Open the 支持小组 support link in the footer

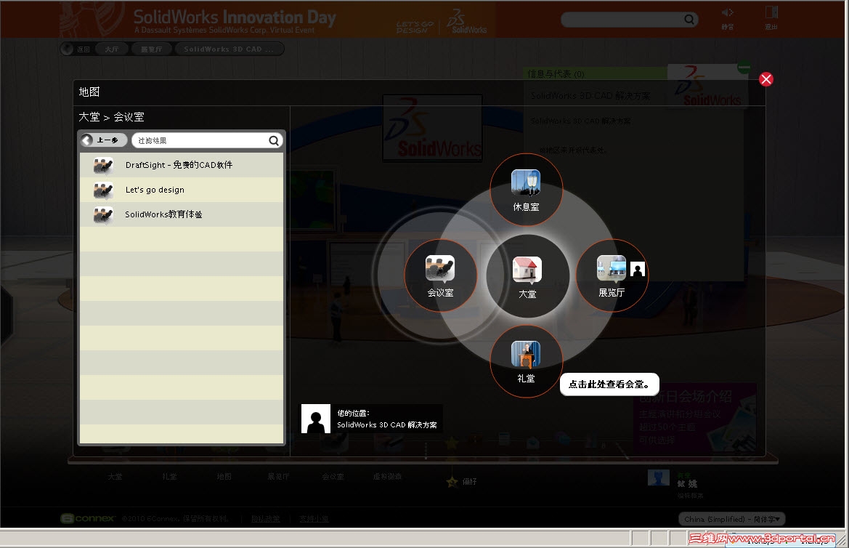click(x=314, y=519)
